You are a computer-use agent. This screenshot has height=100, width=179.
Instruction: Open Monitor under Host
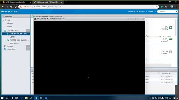(10, 26)
